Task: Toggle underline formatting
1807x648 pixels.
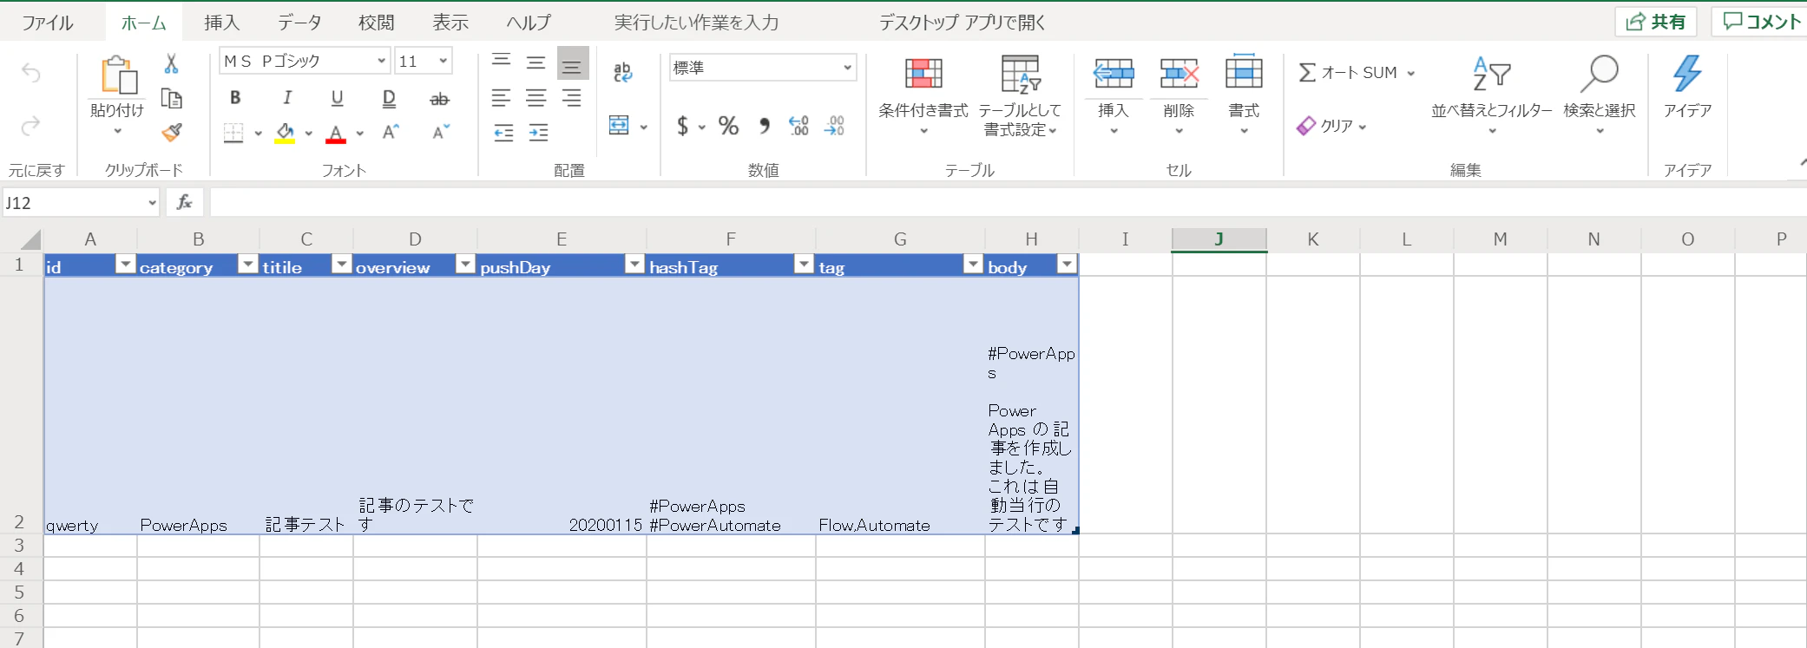Action: (x=337, y=99)
